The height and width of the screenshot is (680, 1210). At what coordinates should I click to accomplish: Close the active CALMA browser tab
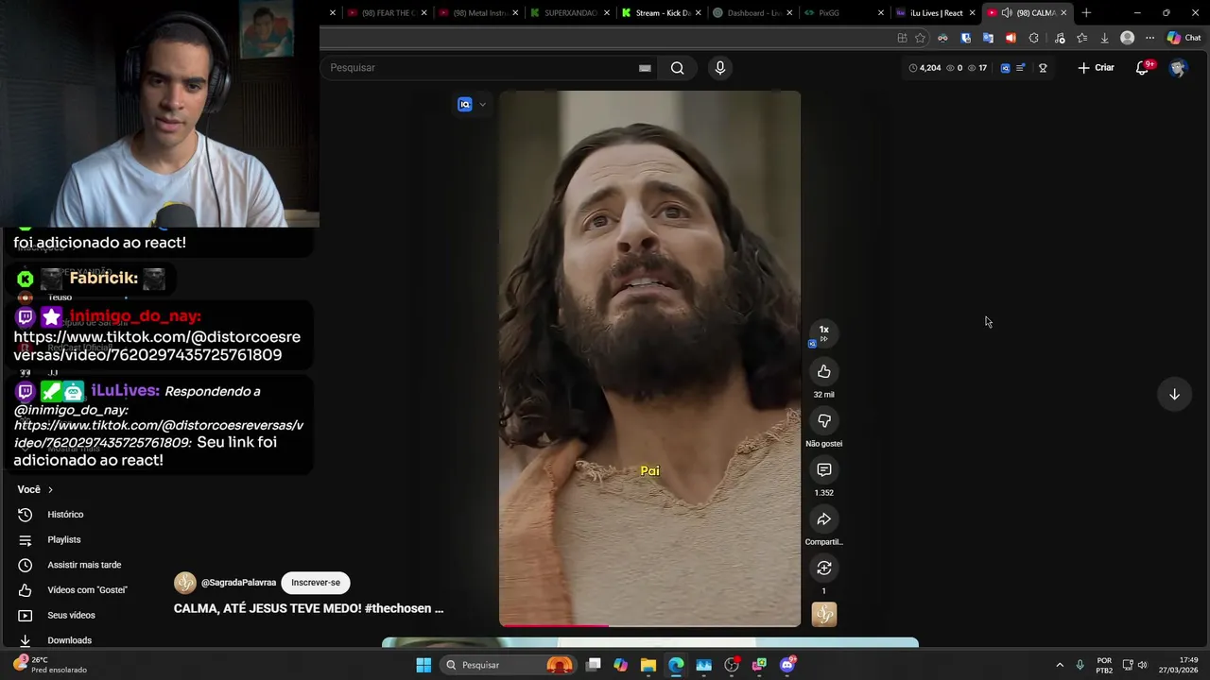pyautogui.click(x=1063, y=13)
